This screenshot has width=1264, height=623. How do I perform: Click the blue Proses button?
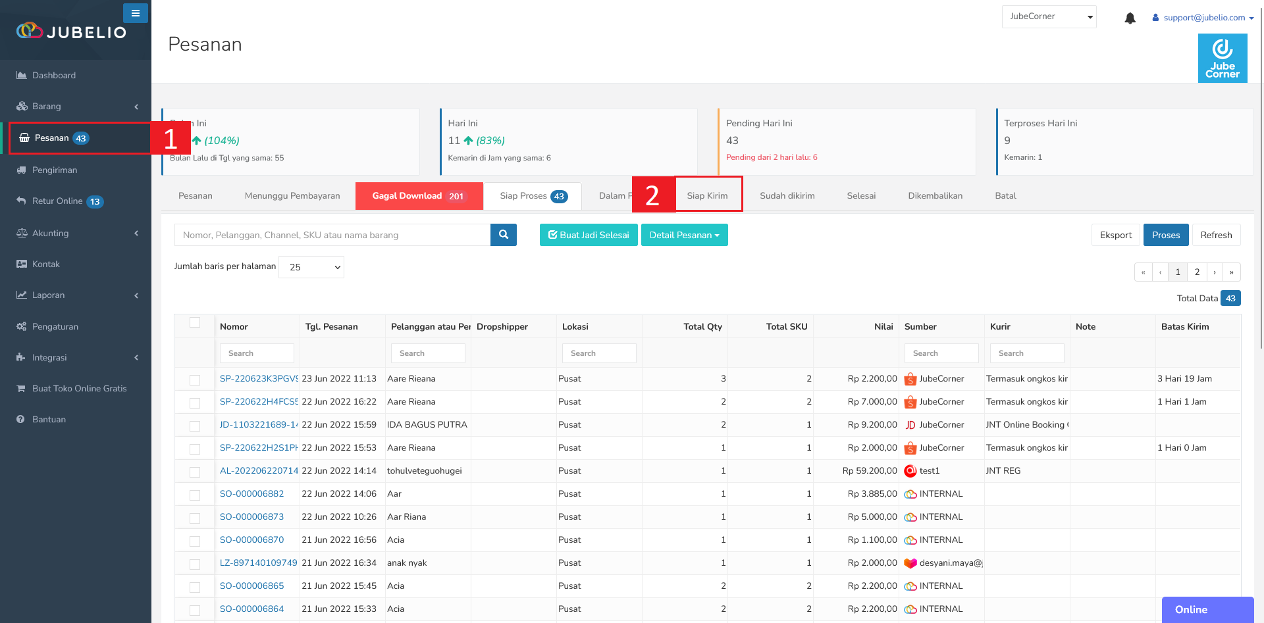pyautogui.click(x=1166, y=235)
